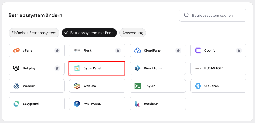Click the Cloudron text label
Viewport: 255px width, 123px height.
point(211,86)
